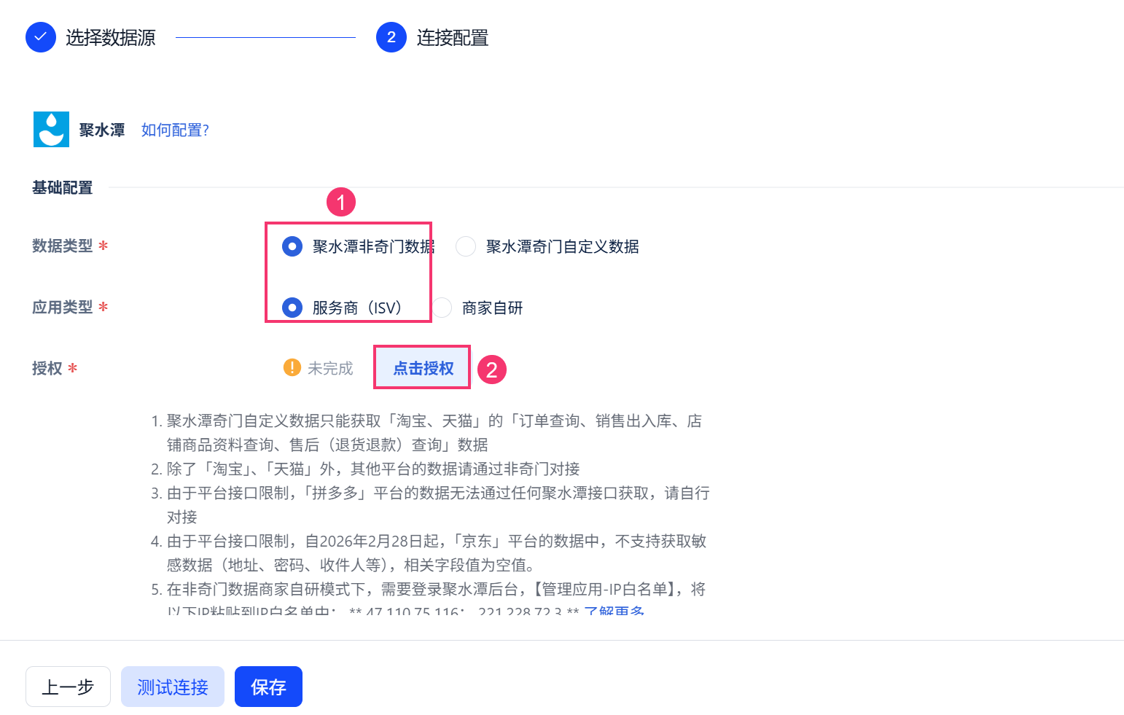Screen dimensions: 1124x715
Task: Click the 未完成 authorization status text
Action: click(330, 368)
